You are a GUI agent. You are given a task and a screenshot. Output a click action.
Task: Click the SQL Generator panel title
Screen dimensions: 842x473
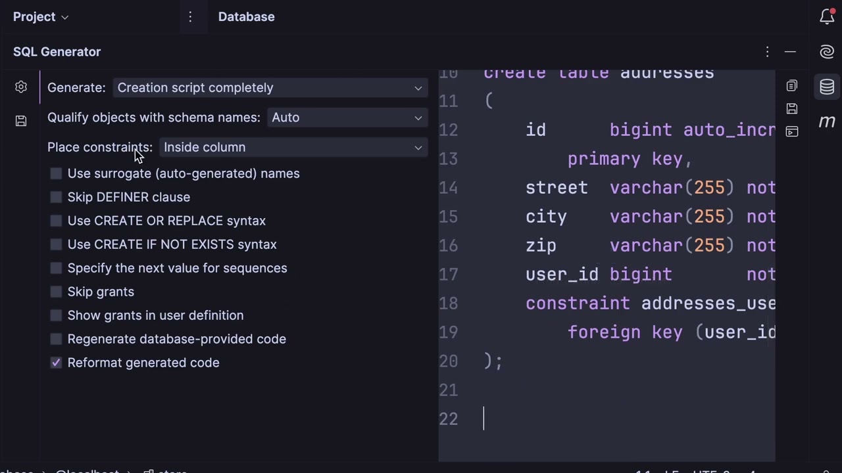(x=57, y=52)
